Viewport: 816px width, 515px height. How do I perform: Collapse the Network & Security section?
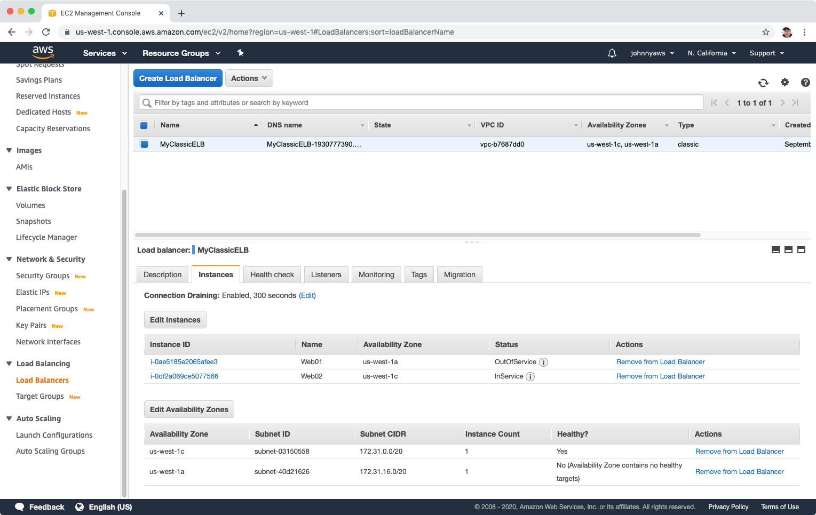(x=9, y=259)
